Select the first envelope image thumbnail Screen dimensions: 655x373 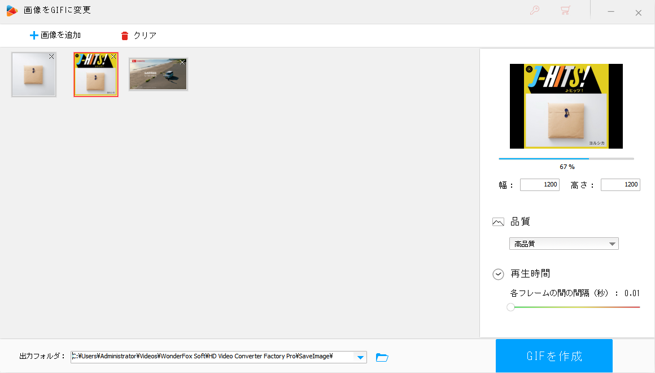click(x=33, y=76)
